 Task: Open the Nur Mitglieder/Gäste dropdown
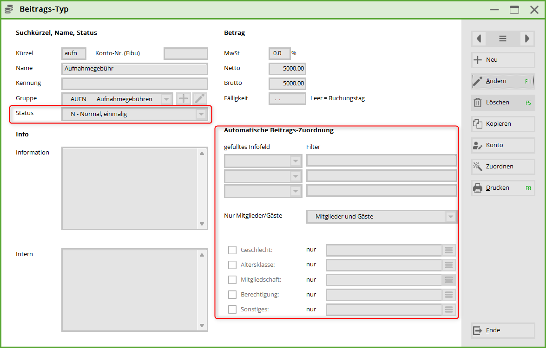[450, 217]
